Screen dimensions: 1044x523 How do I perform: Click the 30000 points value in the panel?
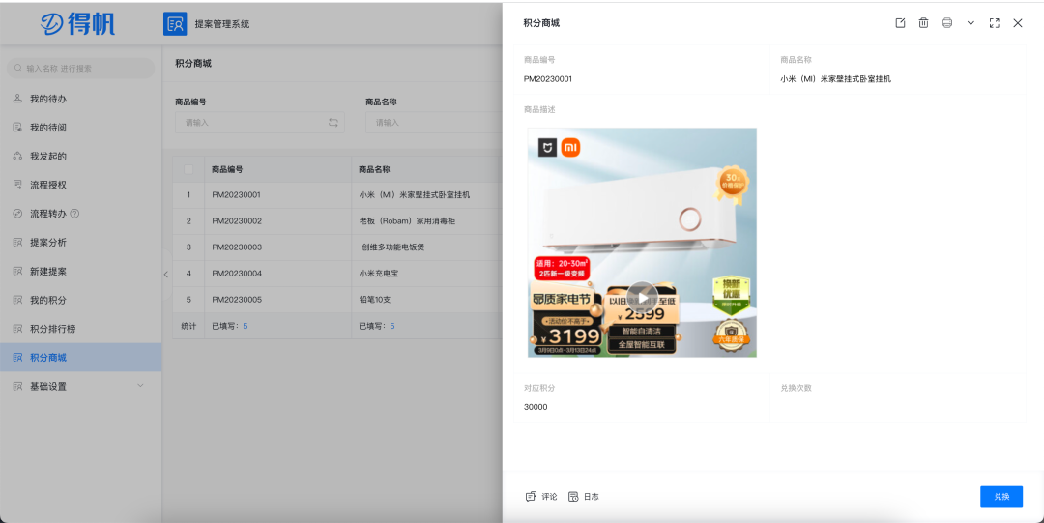coord(536,407)
